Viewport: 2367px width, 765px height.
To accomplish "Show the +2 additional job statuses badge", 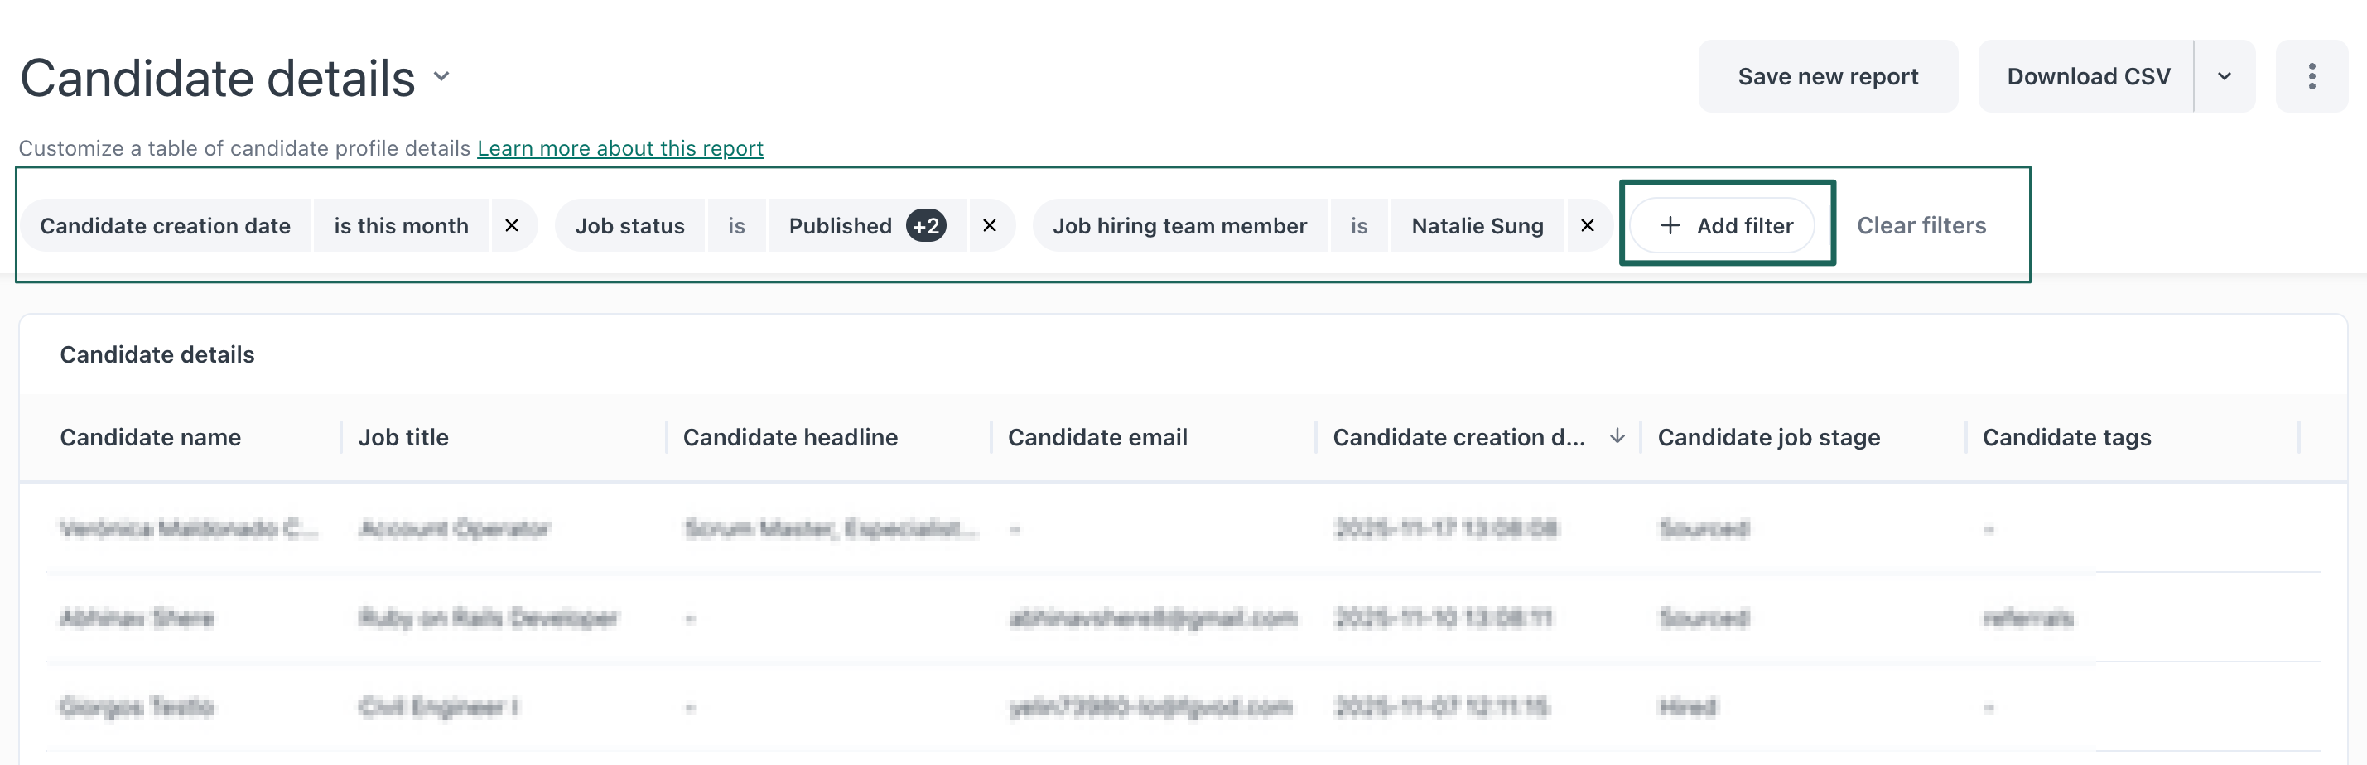I will click(x=925, y=225).
